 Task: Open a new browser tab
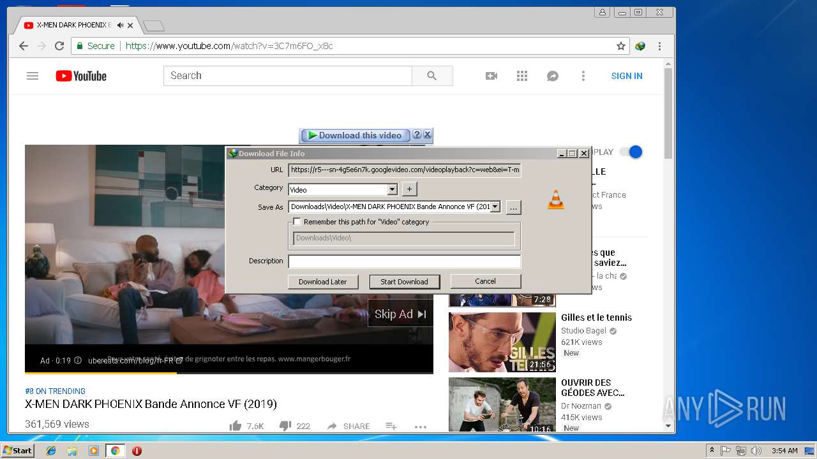click(154, 26)
